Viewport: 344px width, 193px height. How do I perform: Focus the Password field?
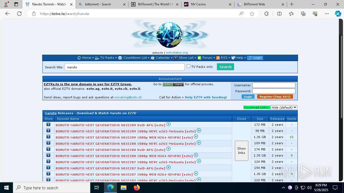click(274, 91)
